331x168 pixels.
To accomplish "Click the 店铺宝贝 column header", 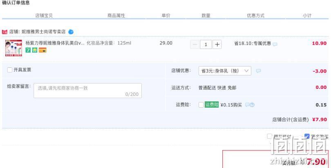I will click(44, 15).
